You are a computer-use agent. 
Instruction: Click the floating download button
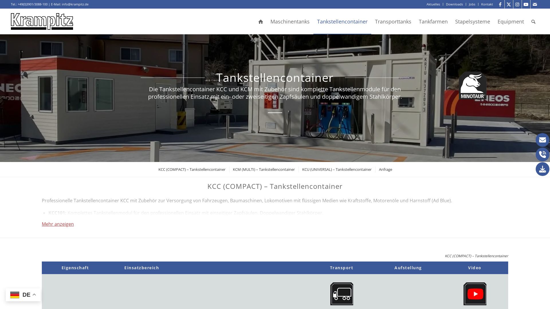tap(543, 169)
